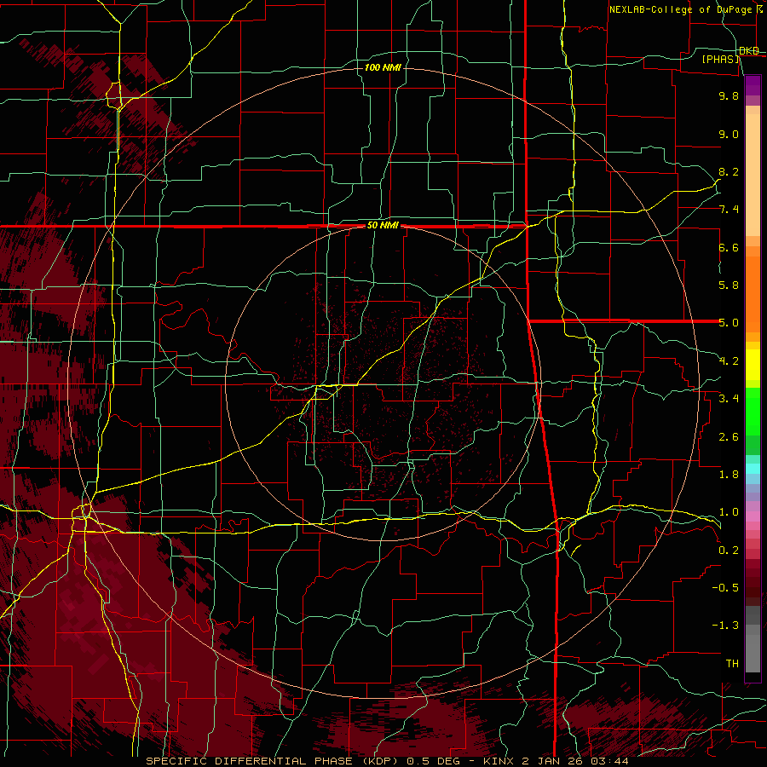Click the 1.8 legend value
This screenshot has width=767, height=767.
(x=729, y=475)
